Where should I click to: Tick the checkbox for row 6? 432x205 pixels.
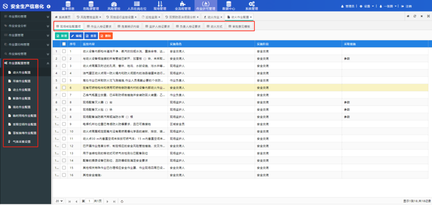(64, 87)
